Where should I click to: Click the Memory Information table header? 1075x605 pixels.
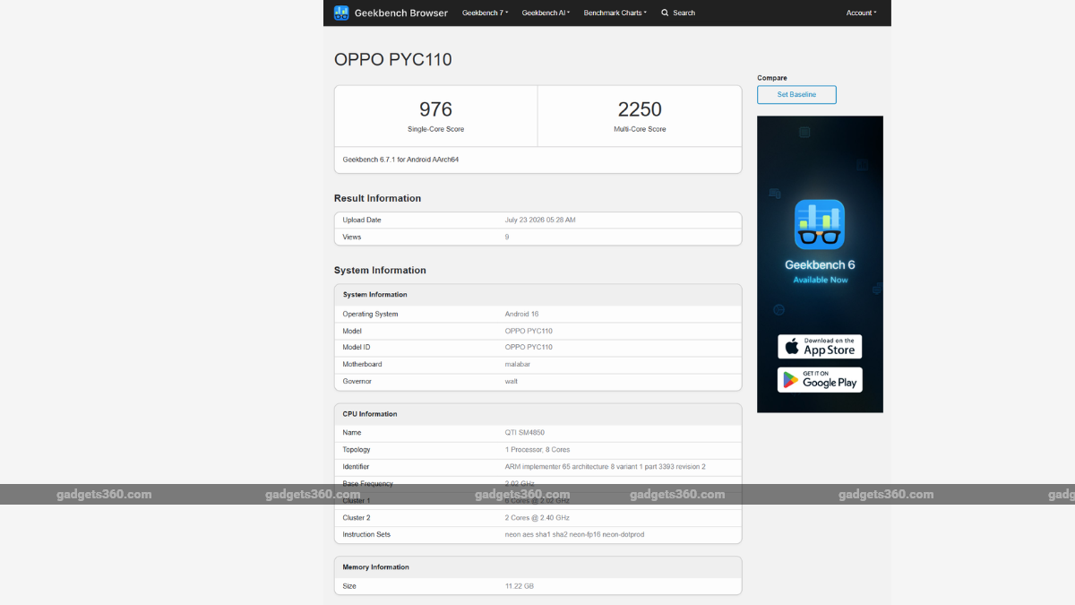pos(375,567)
